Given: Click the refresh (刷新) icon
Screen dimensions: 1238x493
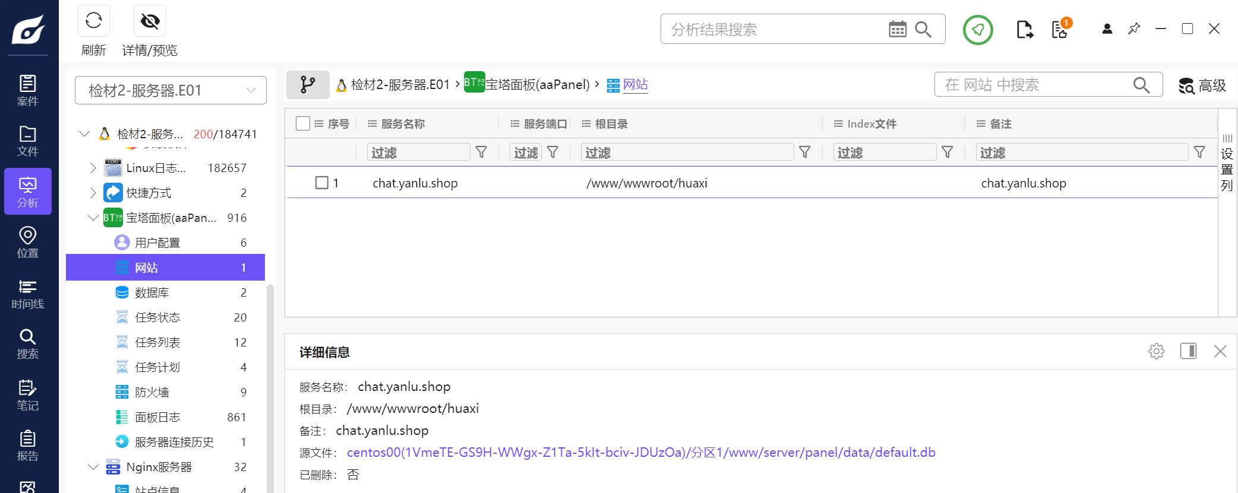Looking at the screenshot, I should pyautogui.click(x=93, y=21).
